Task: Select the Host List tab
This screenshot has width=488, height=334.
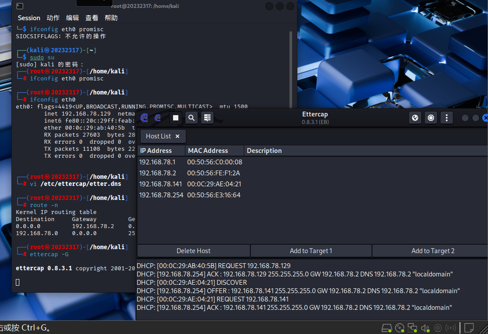Action: (x=163, y=136)
